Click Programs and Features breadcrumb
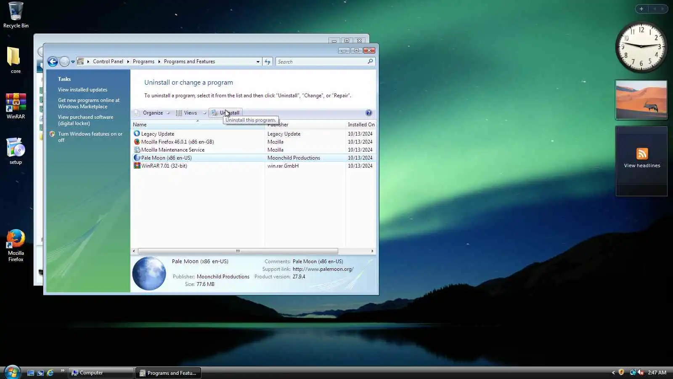The height and width of the screenshot is (379, 673). [x=189, y=61]
